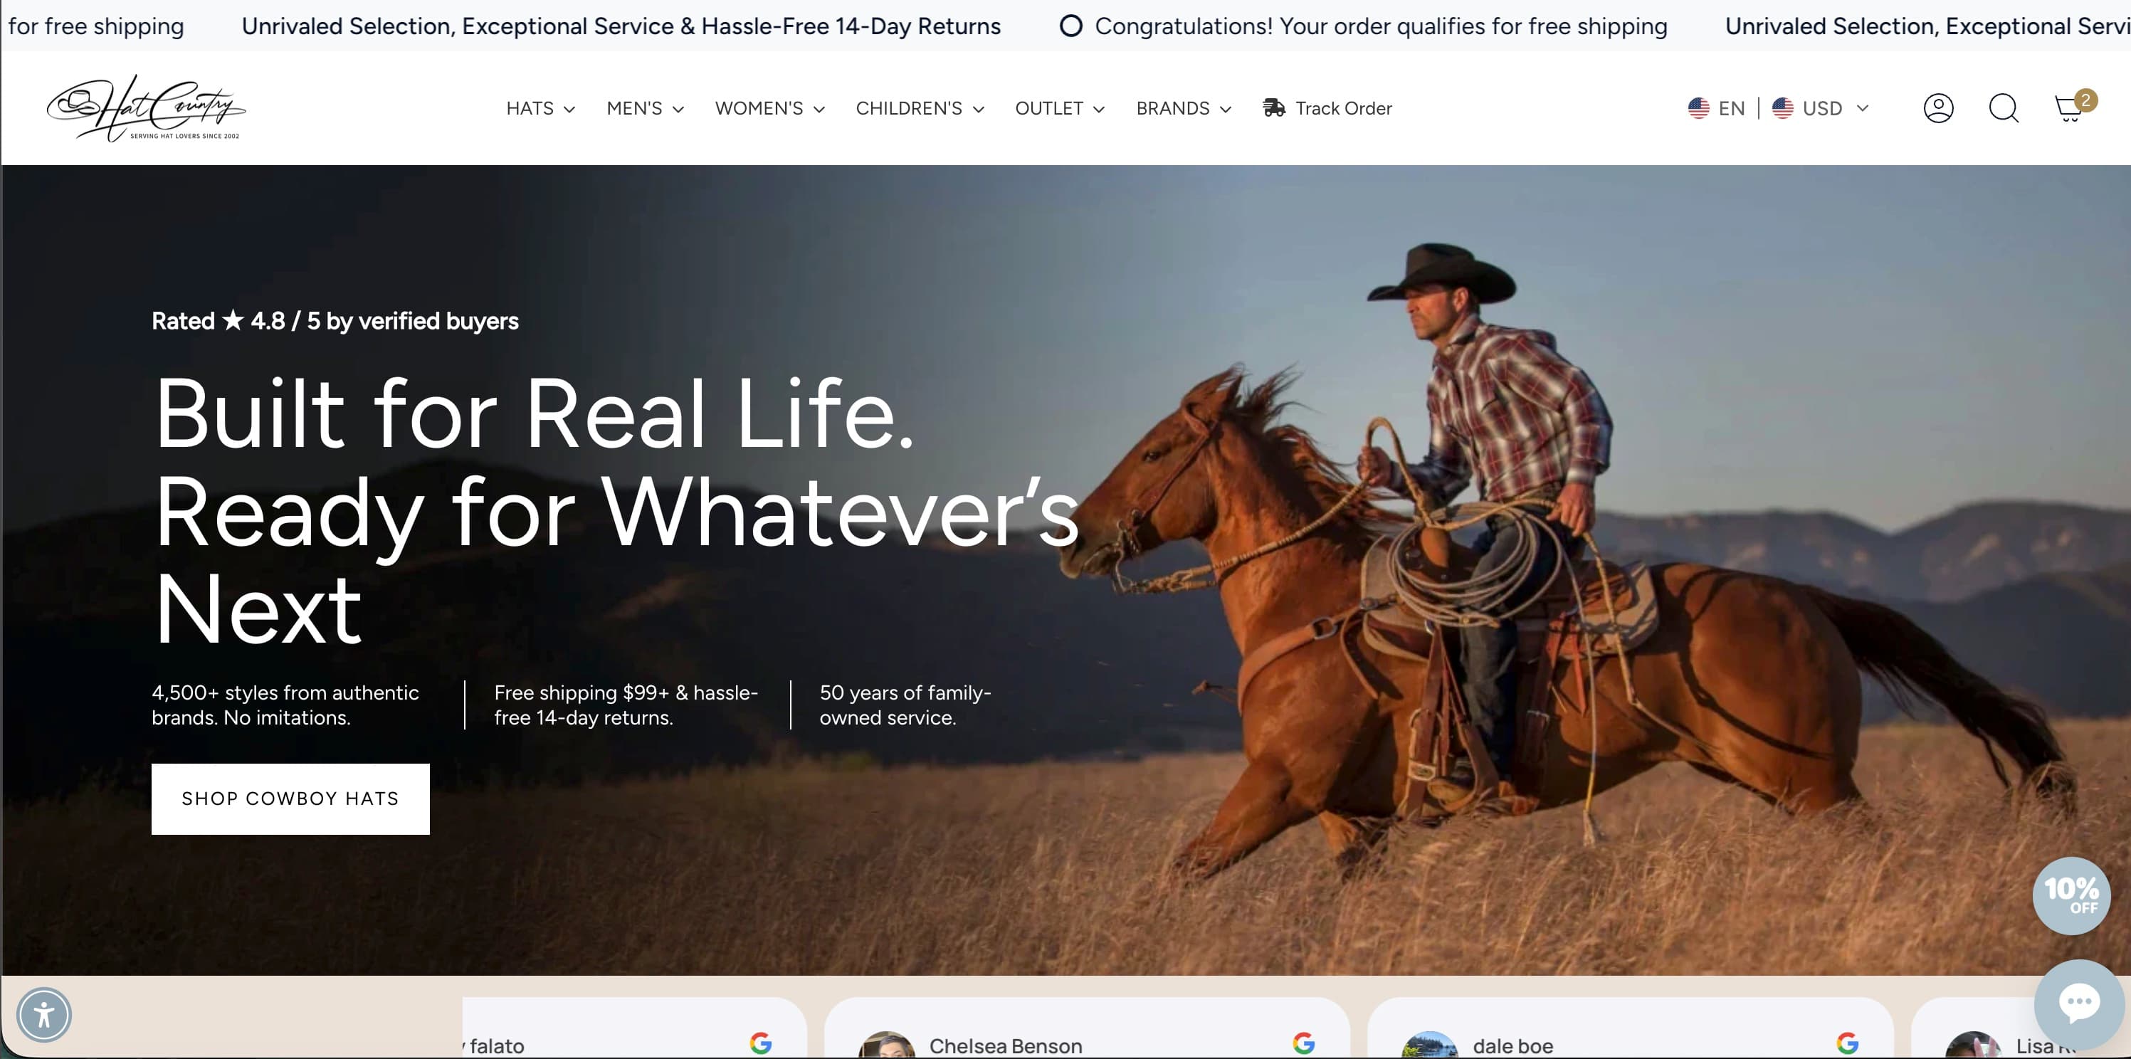Image resolution: width=2131 pixels, height=1059 pixels.
Task: Expand the BRANDS dropdown chevron
Action: [x=1226, y=109]
